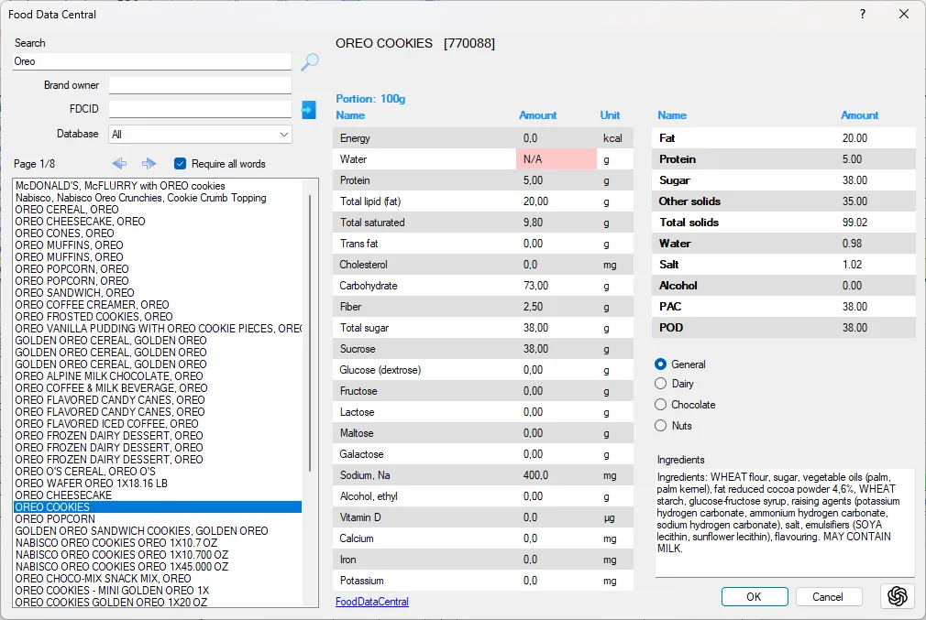This screenshot has width=926, height=620.
Task: Click the Water N/A amount cell
Action: [557, 159]
